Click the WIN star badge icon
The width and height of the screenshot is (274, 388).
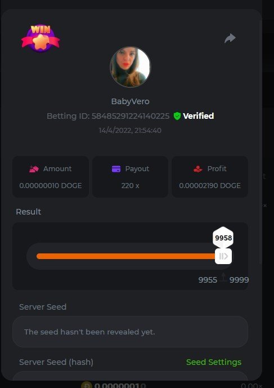pos(41,38)
